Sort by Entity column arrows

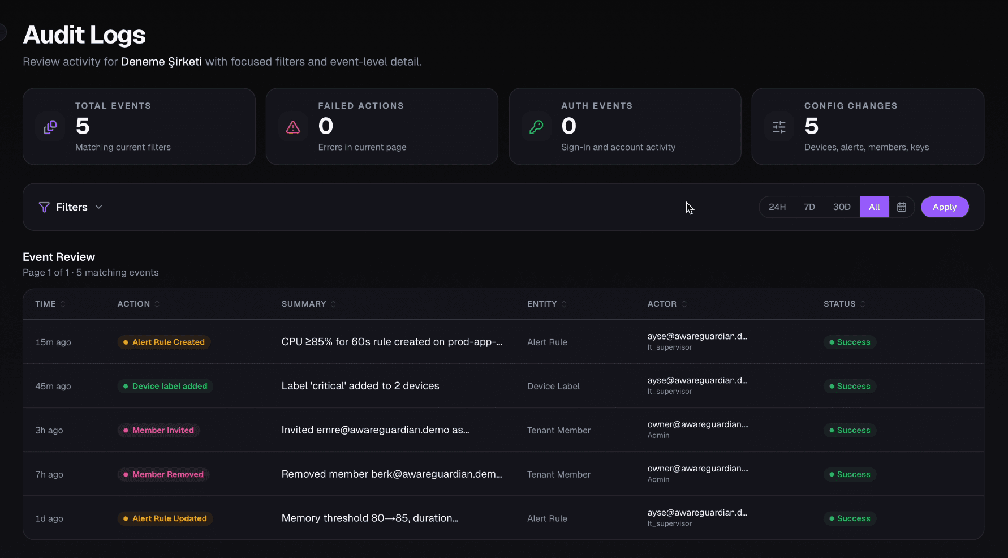[564, 304]
